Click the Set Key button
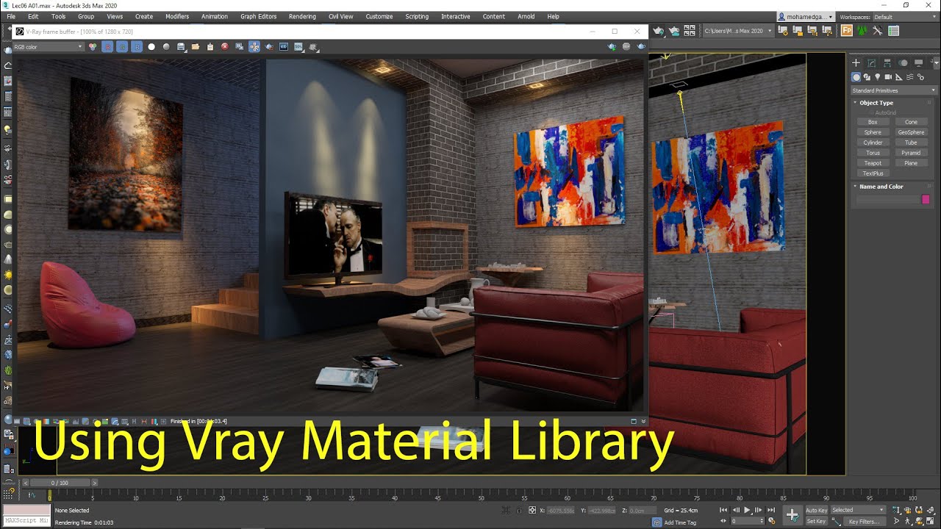 (817, 522)
